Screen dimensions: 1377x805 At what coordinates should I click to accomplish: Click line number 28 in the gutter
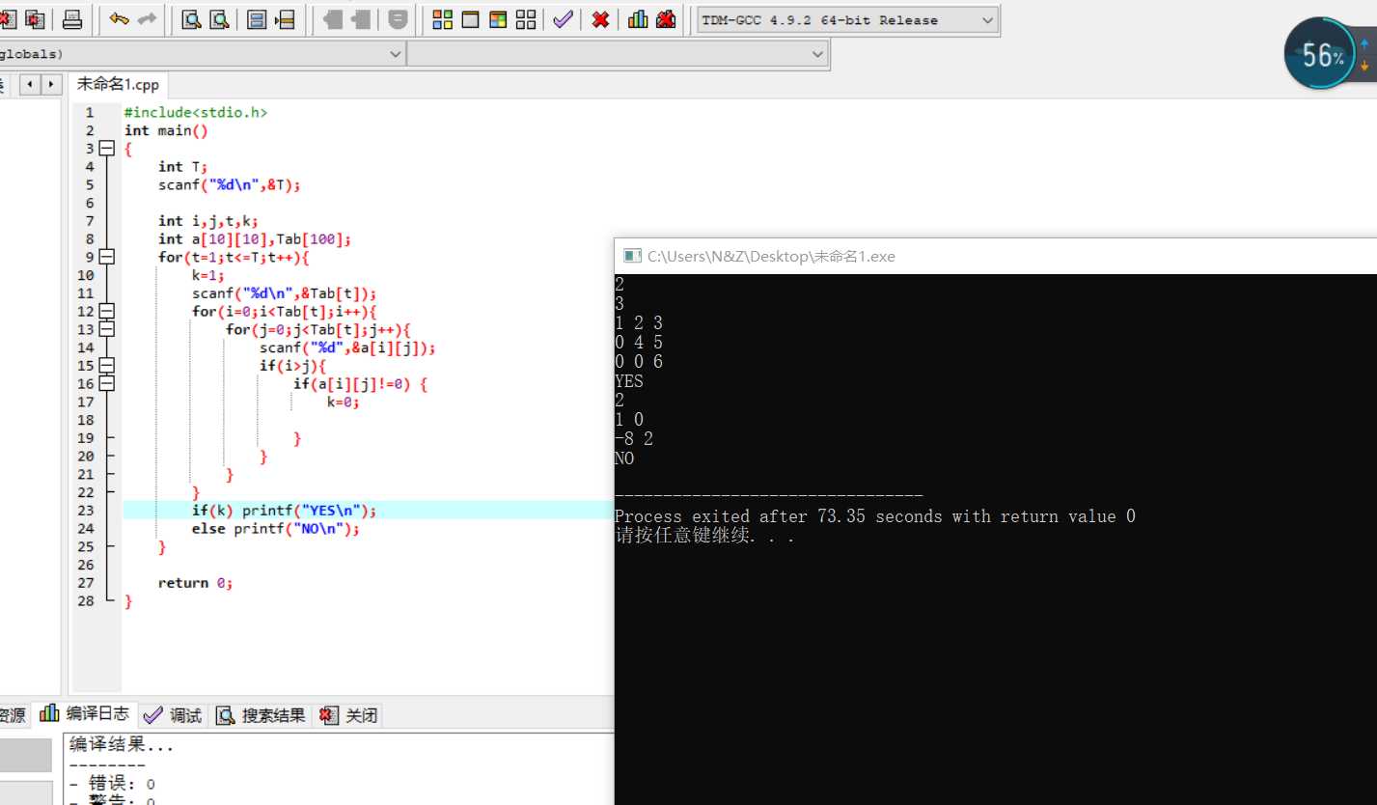point(86,600)
